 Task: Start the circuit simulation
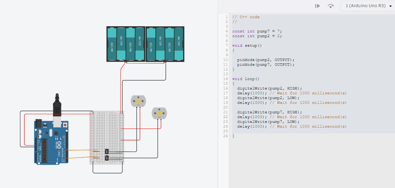point(317,6)
